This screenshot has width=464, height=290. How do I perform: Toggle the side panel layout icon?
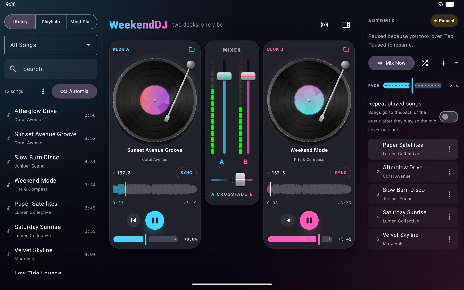(346, 25)
